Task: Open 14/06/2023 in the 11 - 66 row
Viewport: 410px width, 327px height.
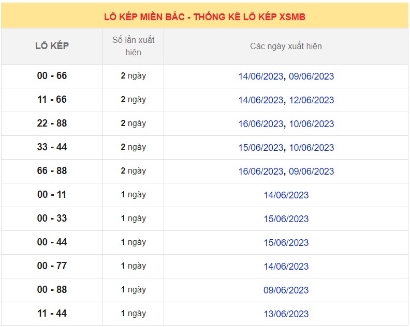Action: (x=260, y=100)
